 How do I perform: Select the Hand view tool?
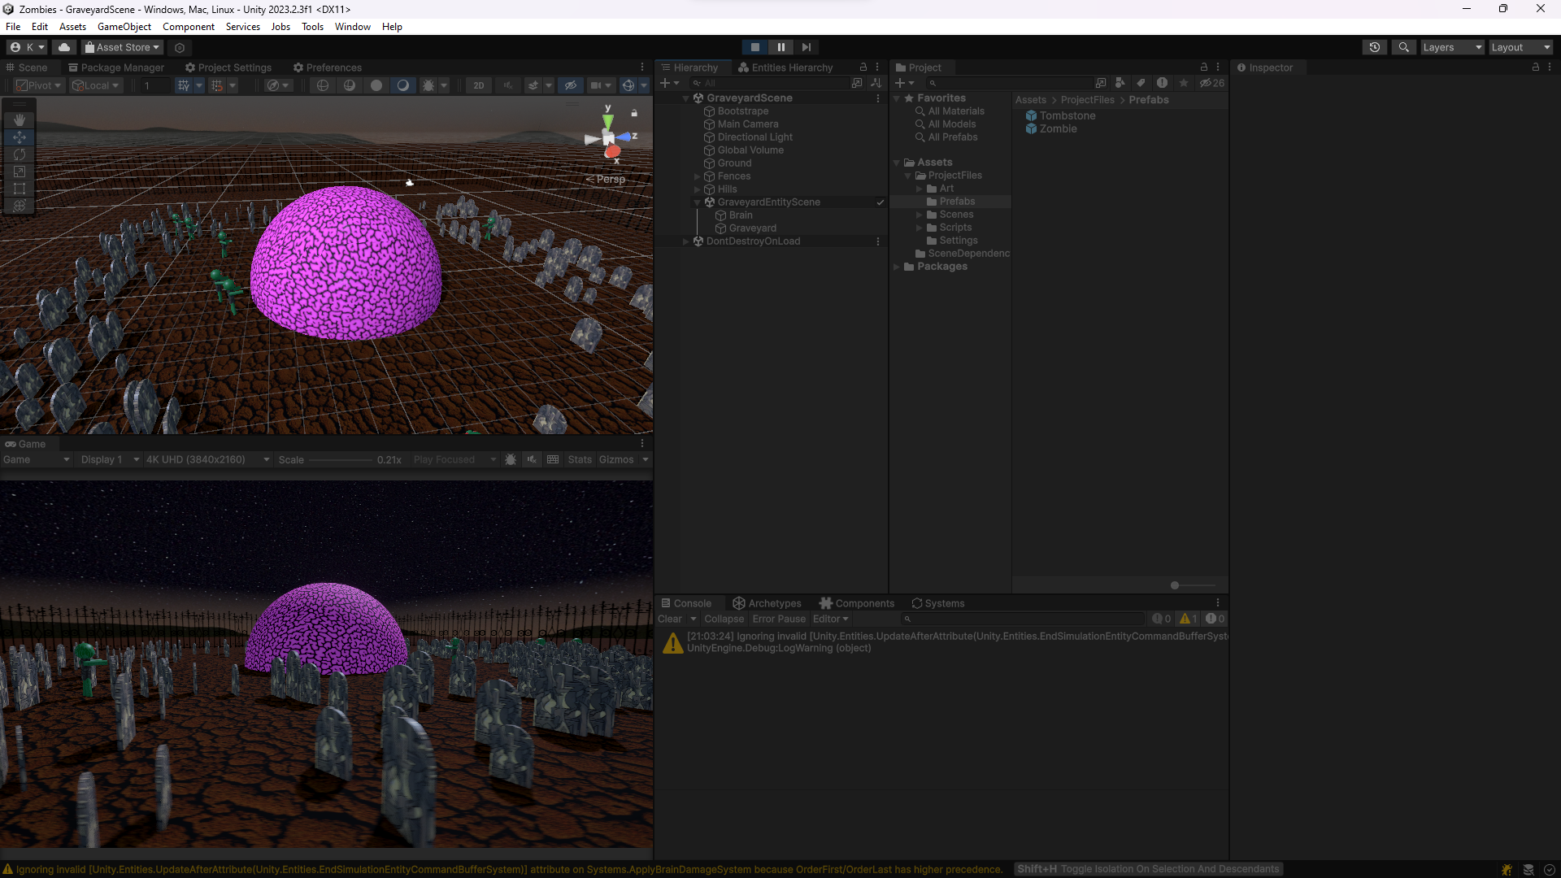click(20, 120)
